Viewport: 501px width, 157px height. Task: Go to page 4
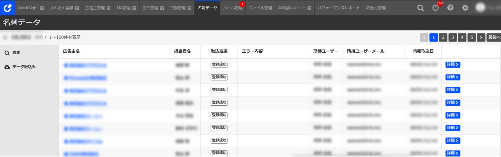coord(462,37)
